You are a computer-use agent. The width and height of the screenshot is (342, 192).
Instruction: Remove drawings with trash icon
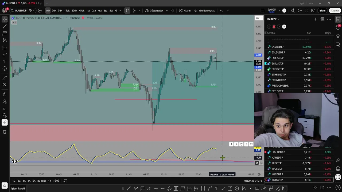coord(5,132)
